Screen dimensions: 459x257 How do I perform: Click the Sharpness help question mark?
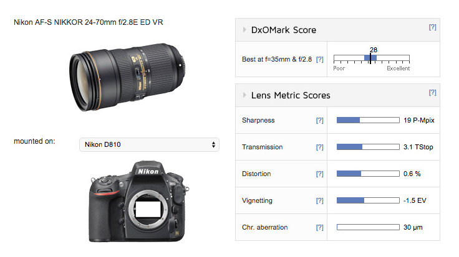coord(320,120)
